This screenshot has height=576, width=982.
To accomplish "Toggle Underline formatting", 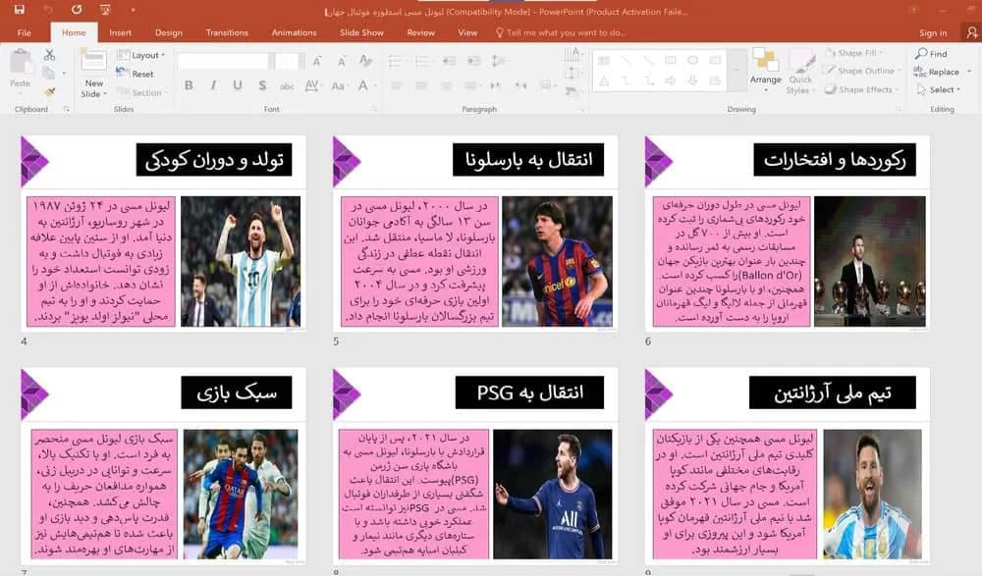I will 238,85.
